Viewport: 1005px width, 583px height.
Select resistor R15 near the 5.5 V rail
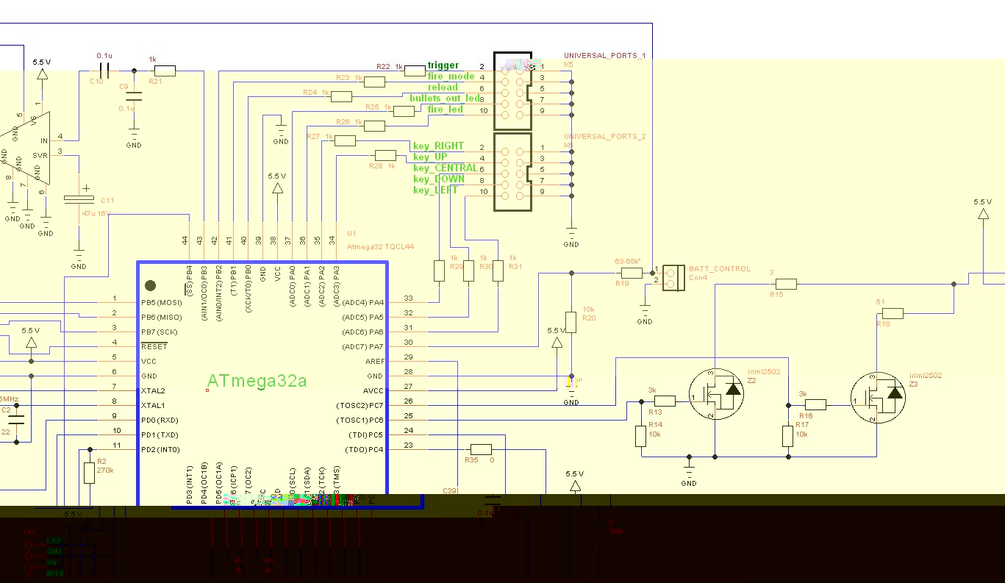tap(786, 284)
